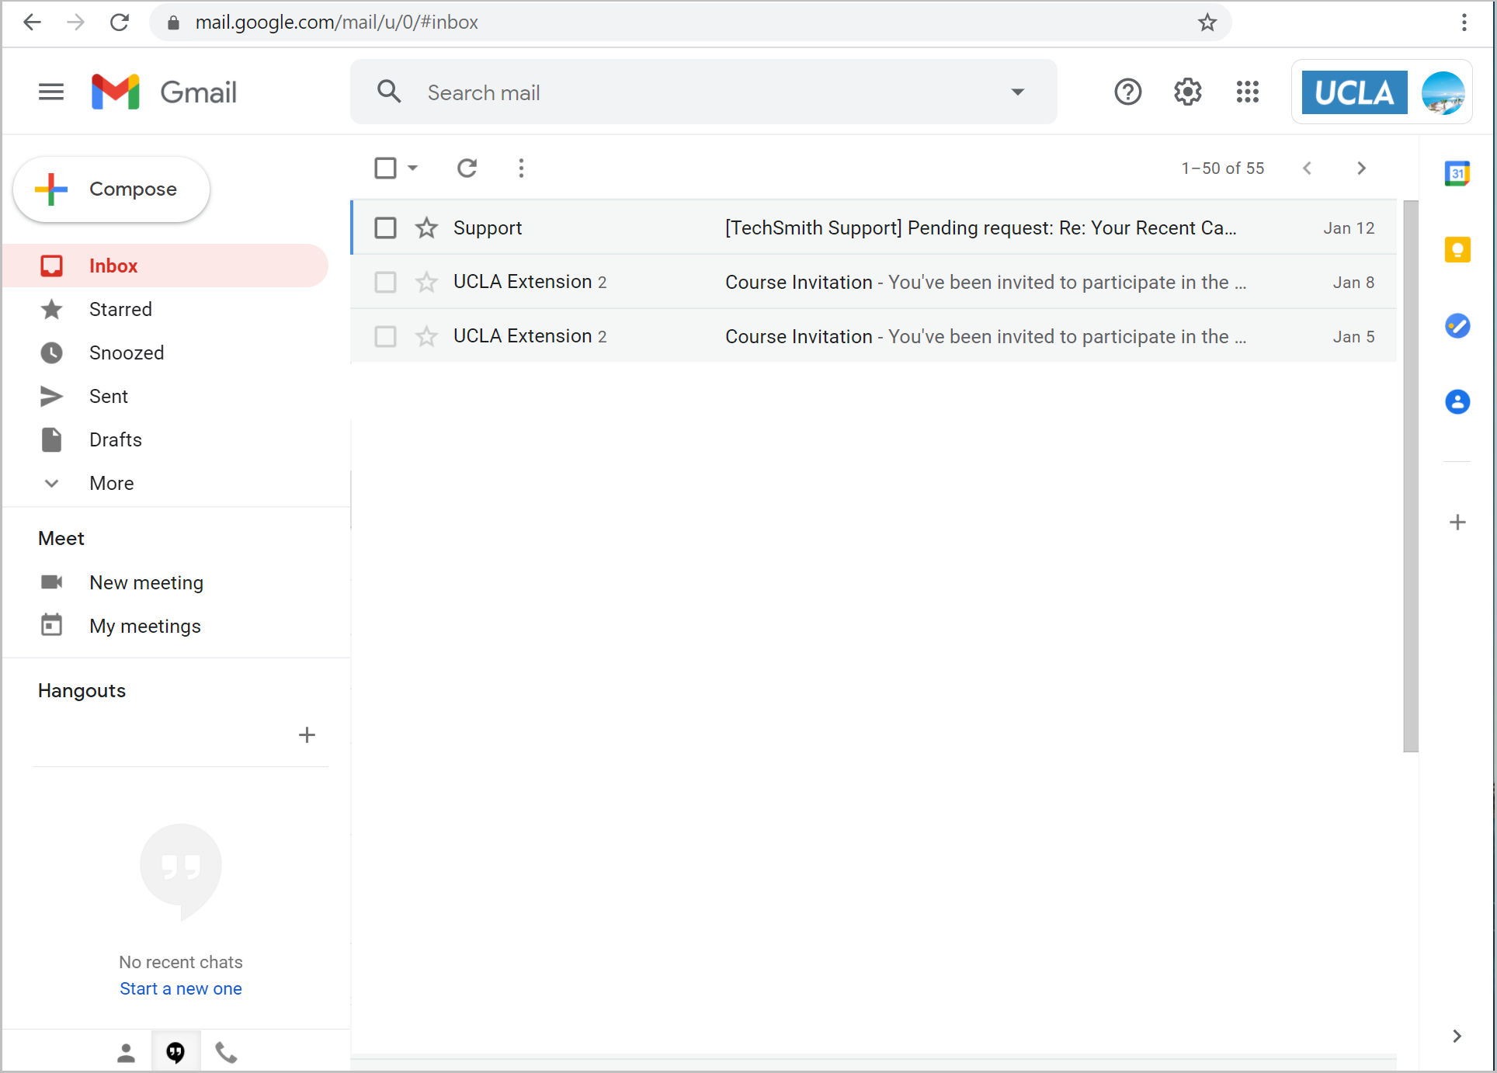Go to older messages page arrow
Viewport: 1497px width, 1073px height.
pos(1361,168)
